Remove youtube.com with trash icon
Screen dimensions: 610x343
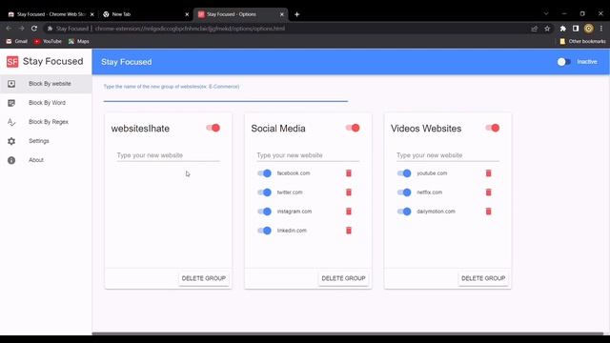coord(488,173)
